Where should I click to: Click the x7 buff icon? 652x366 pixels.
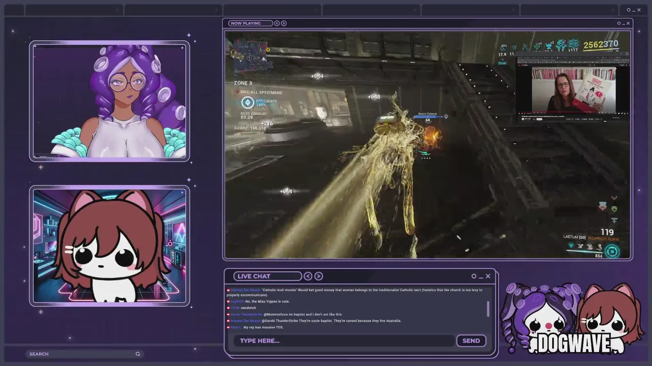(561, 45)
